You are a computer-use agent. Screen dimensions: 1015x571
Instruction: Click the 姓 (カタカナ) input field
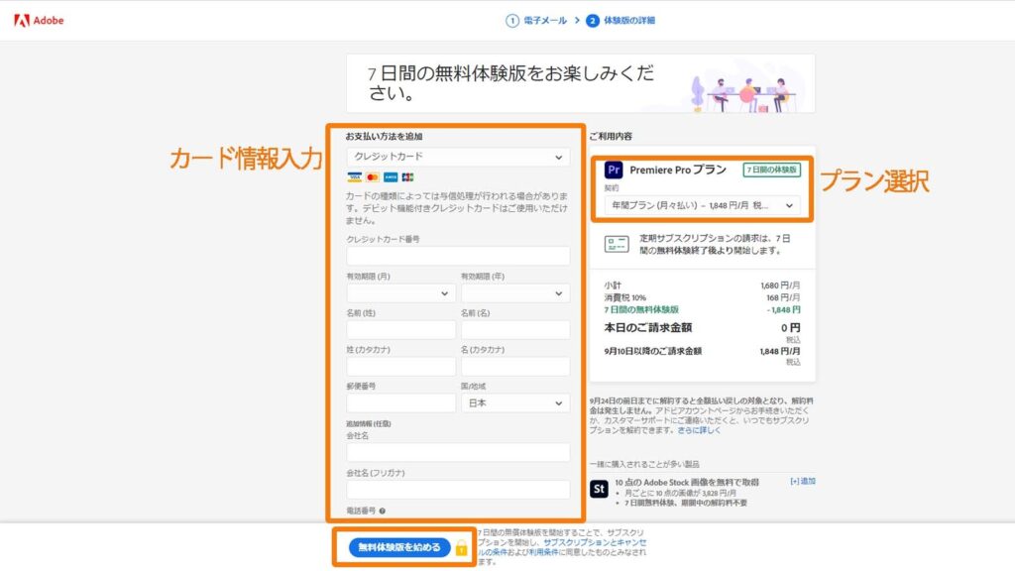tap(400, 367)
